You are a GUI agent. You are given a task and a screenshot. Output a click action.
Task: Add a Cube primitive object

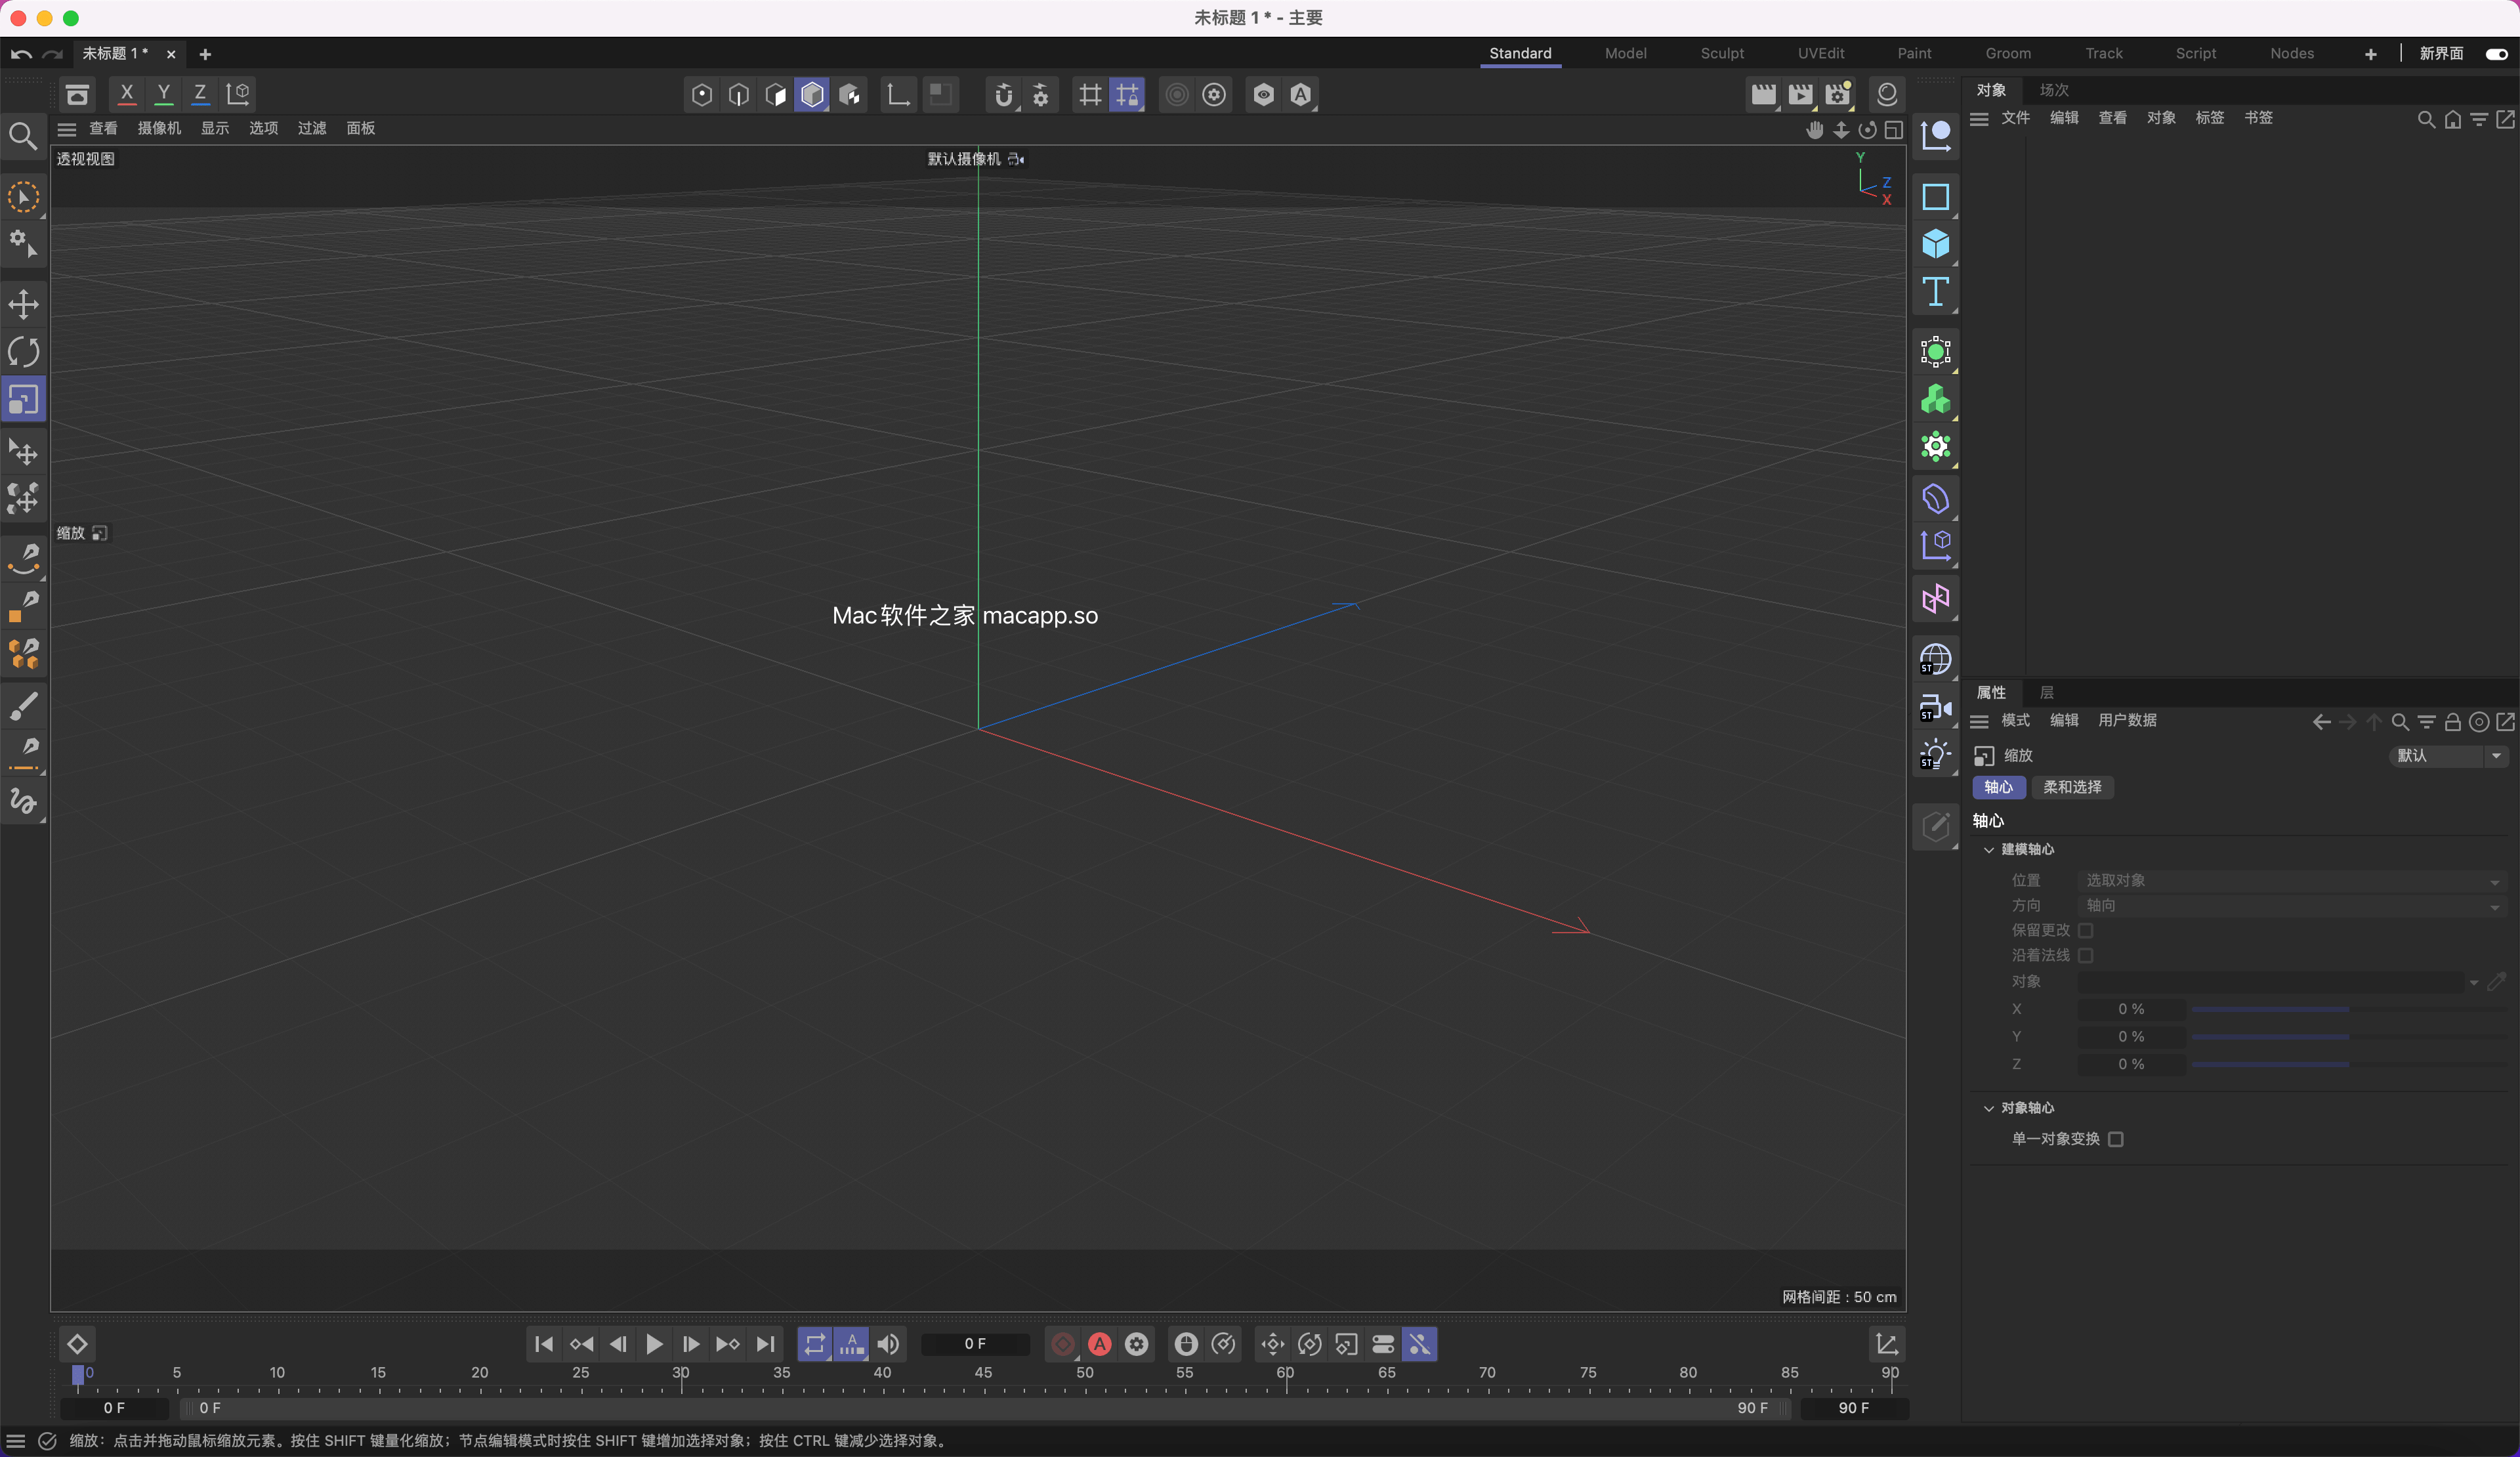click(1935, 244)
